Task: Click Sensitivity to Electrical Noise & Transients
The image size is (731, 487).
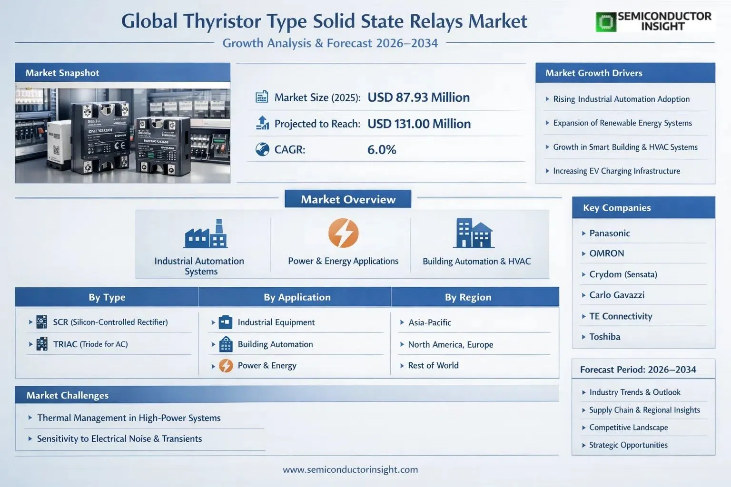Action: point(119,438)
